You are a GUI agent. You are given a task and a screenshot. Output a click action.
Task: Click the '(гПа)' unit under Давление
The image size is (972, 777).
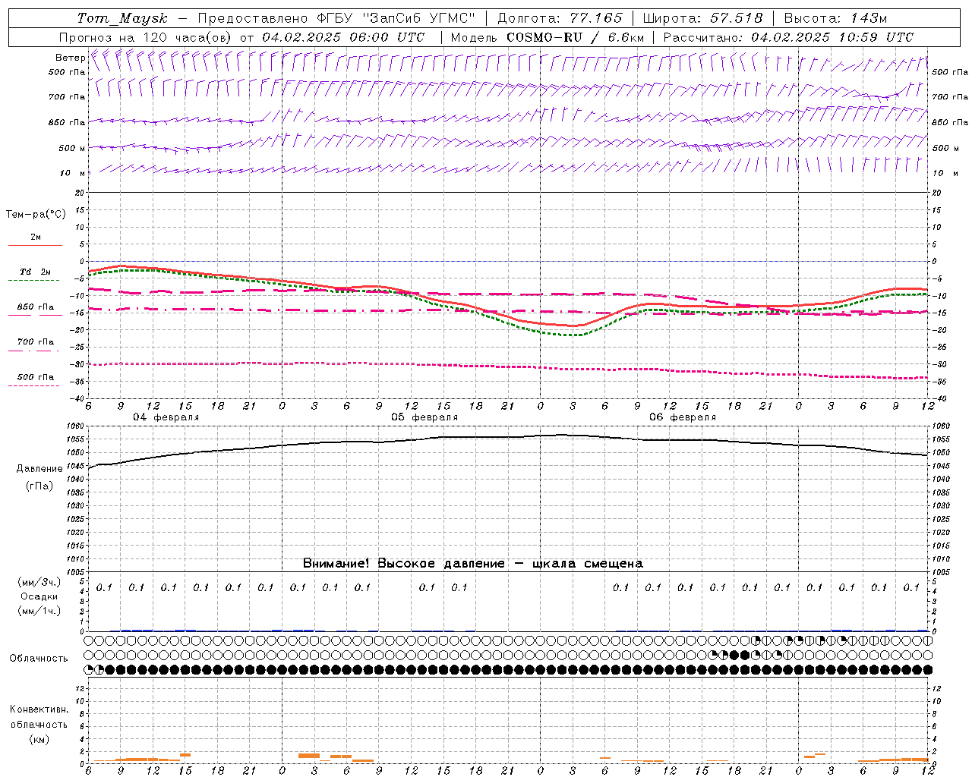[39, 486]
